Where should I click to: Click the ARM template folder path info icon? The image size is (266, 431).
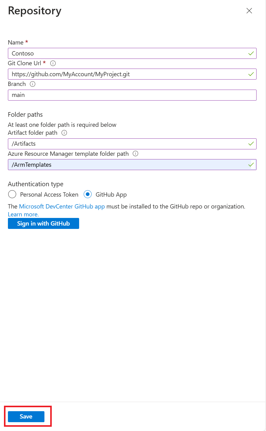point(135,154)
